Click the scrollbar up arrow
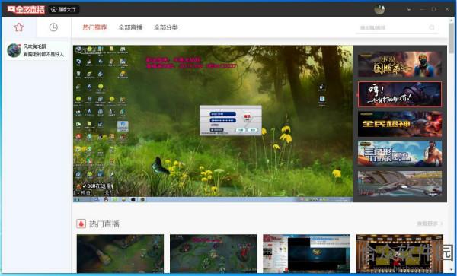 pos(452,20)
